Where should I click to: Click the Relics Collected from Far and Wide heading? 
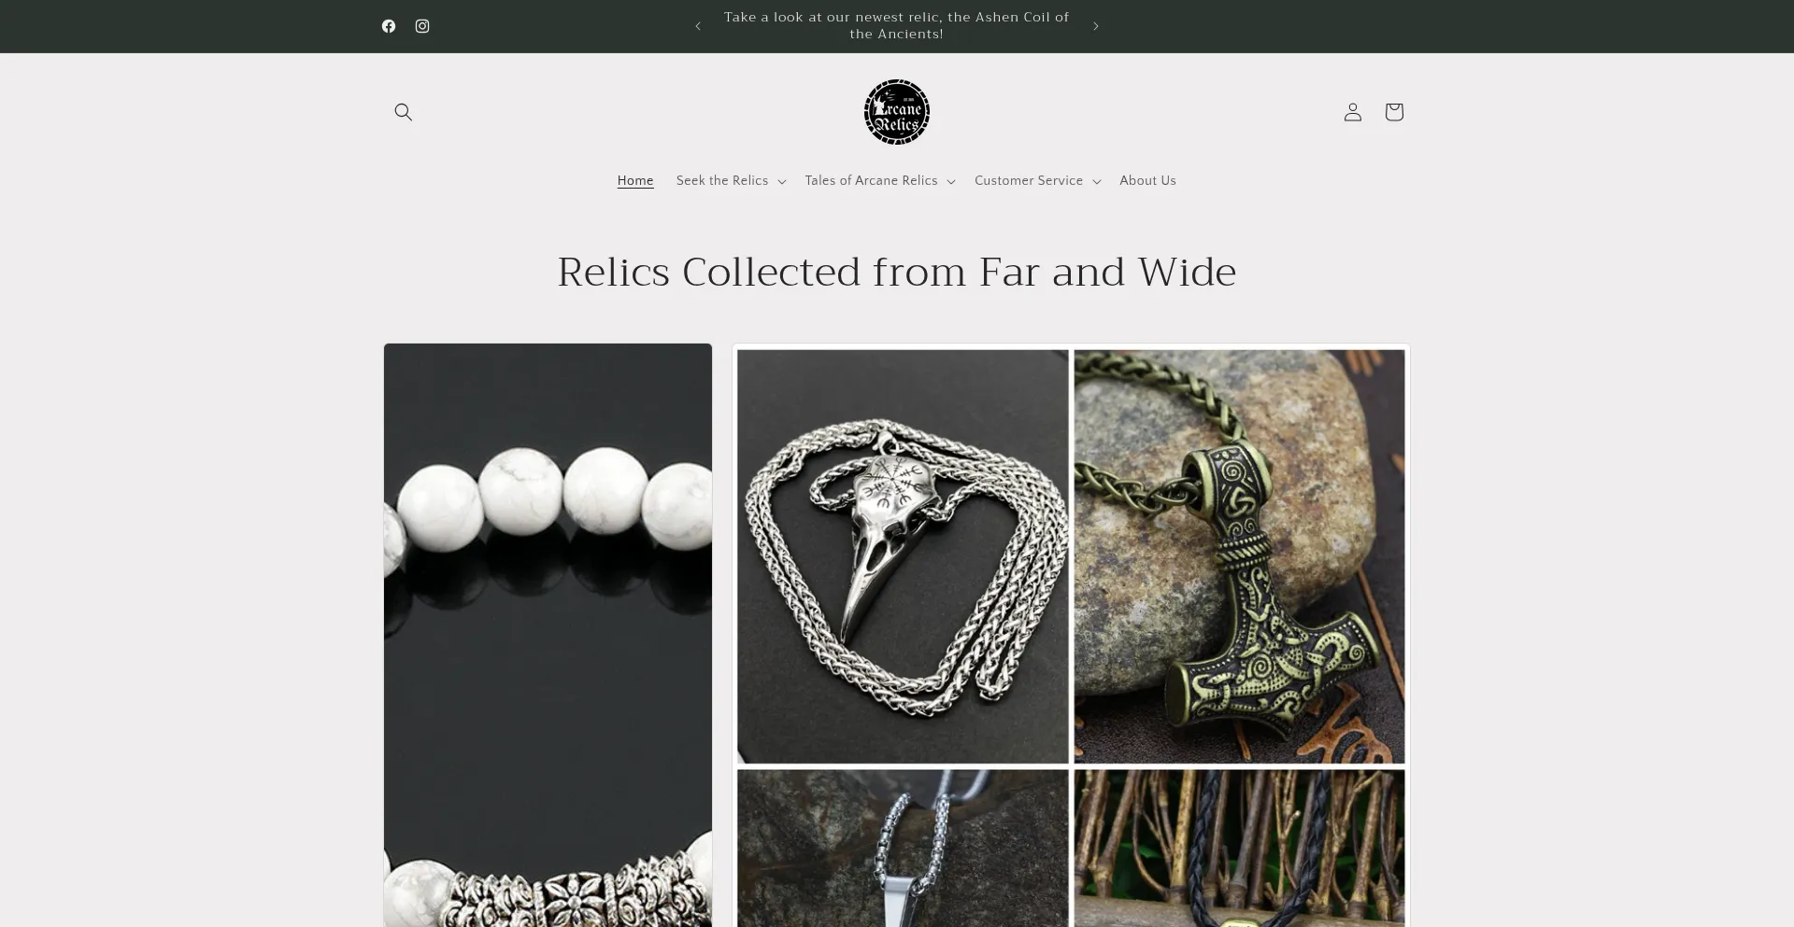[897, 273]
